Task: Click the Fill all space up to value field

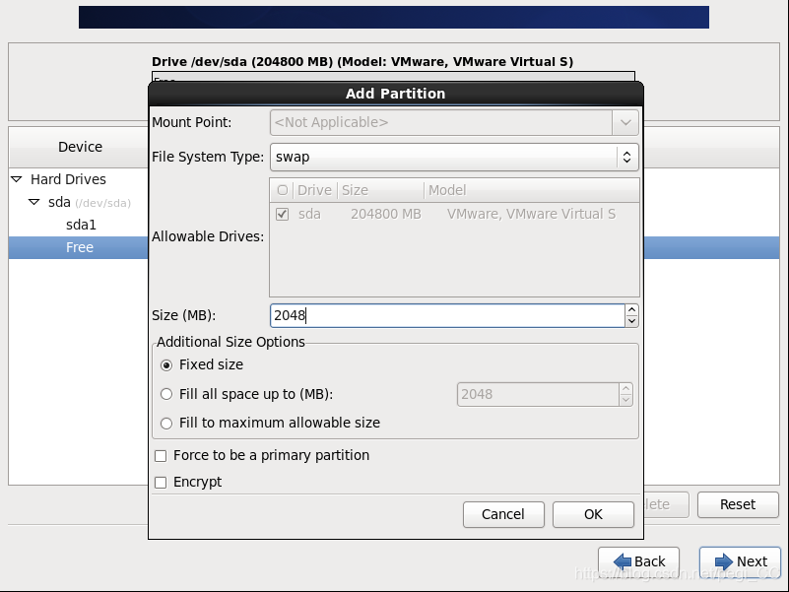Action: [538, 394]
